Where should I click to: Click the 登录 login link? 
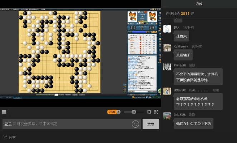tap(8, 124)
